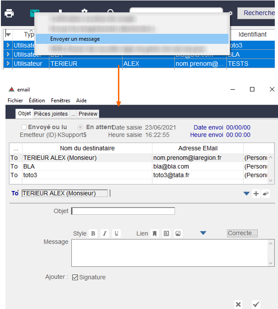Toggle the Signature checkbox

(x=75, y=277)
